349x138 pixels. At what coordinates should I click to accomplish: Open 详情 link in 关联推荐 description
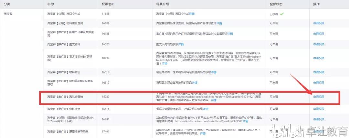(x=245, y=121)
